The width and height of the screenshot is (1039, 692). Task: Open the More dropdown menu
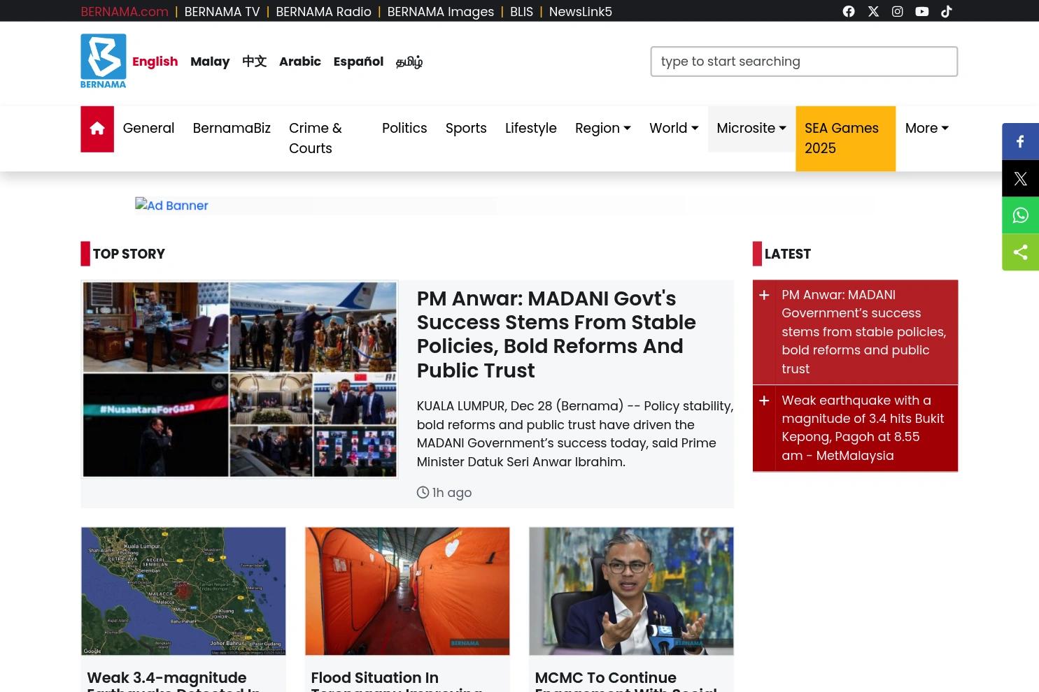pos(926,129)
